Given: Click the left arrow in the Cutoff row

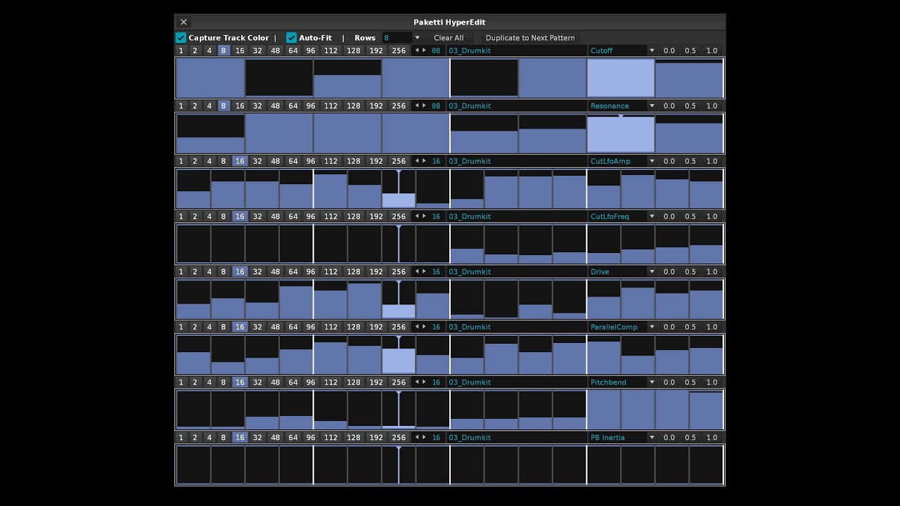Looking at the screenshot, I should pyautogui.click(x=417, y=51).
